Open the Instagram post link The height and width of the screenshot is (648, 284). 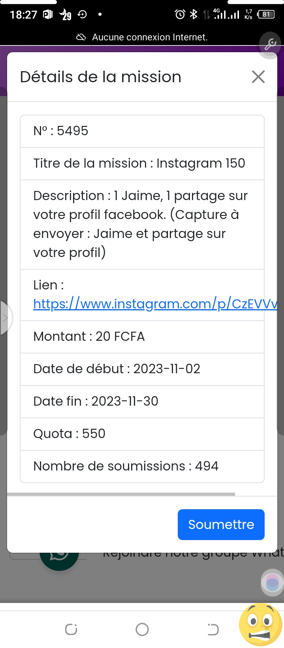point(155,304)
